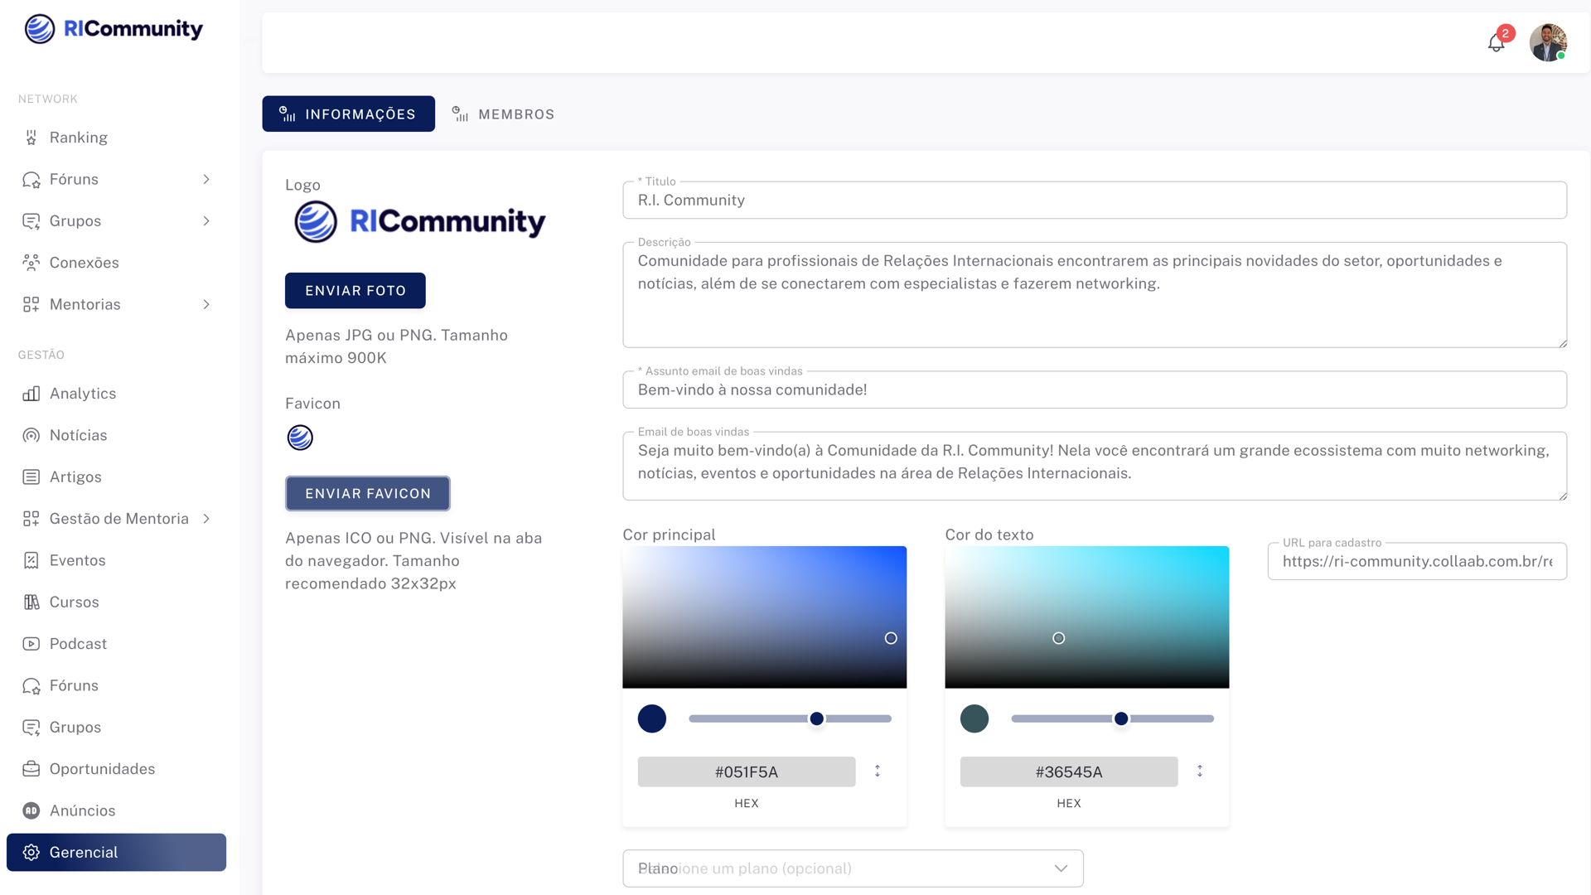Click the Cor principal hue slider
Screen dimensions: 1591x895
tap(790, 718)
